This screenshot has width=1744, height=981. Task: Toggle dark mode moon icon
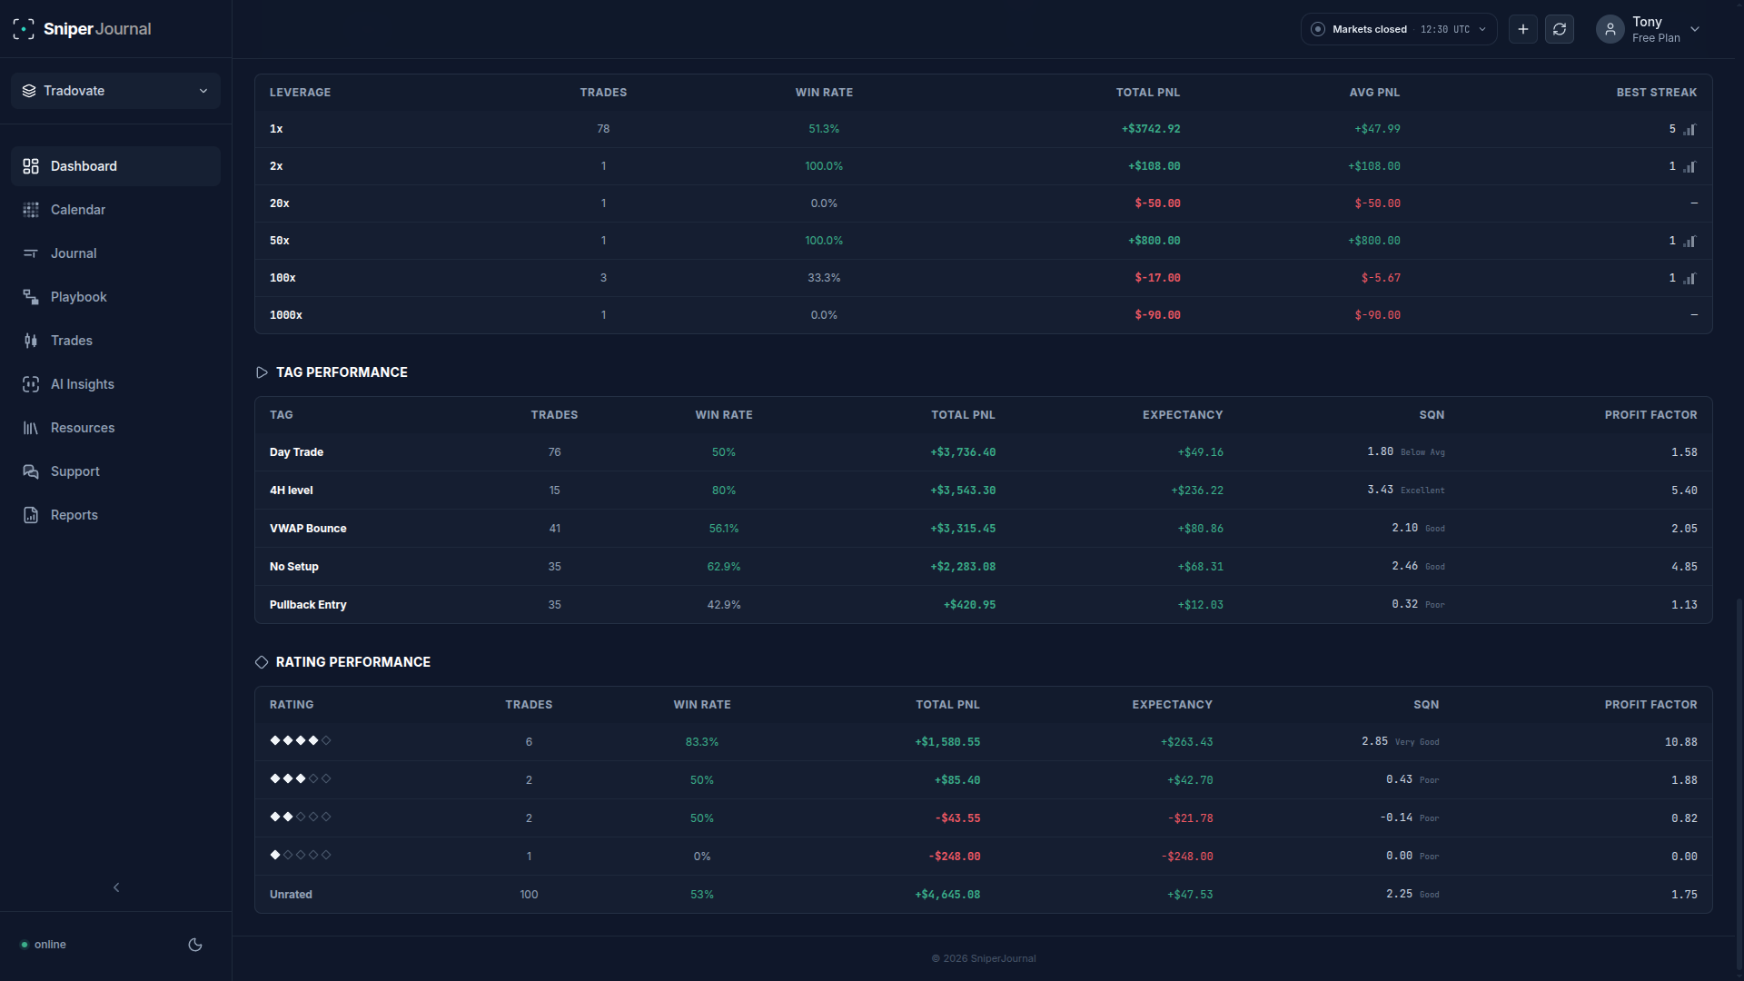pyautogui.click(x=195, y=945)
